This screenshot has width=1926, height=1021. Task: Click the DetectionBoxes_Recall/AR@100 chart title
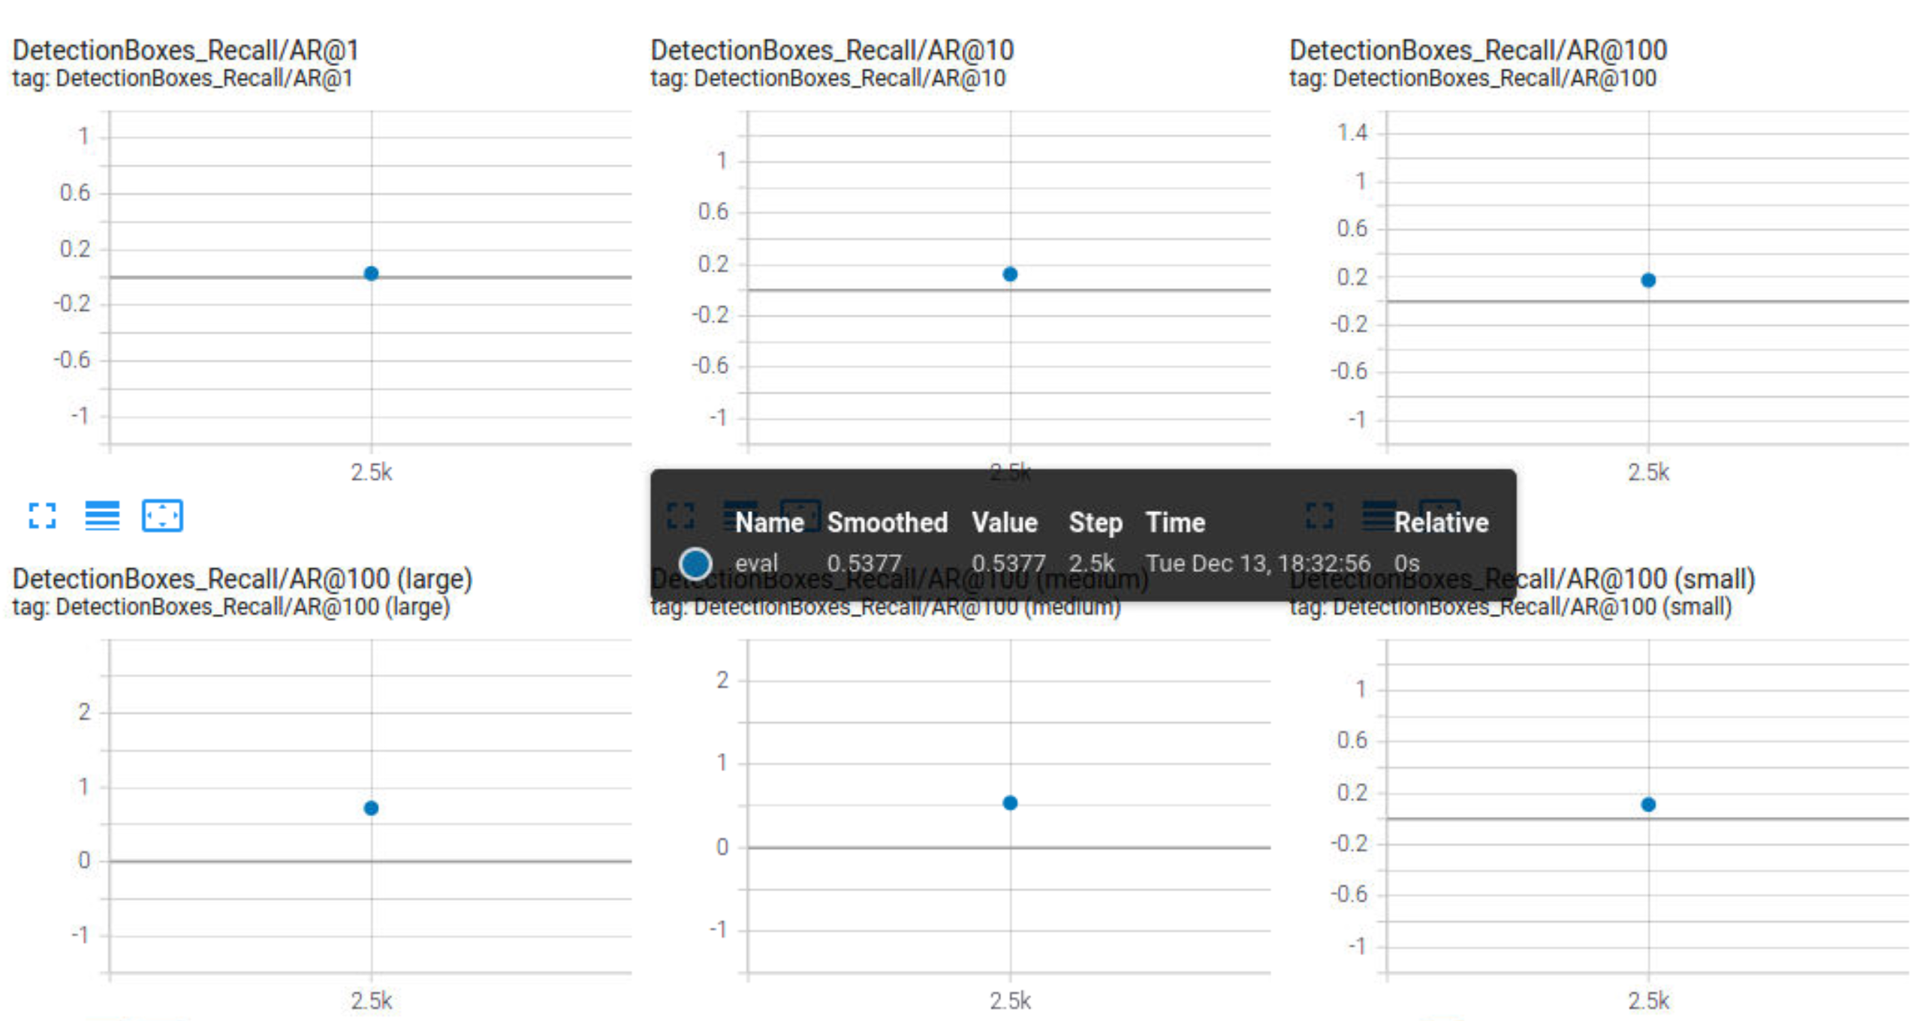point(1478,50)
